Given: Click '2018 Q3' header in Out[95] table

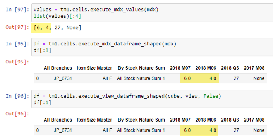Looking at the screenshot, I should tap(230, 68).
